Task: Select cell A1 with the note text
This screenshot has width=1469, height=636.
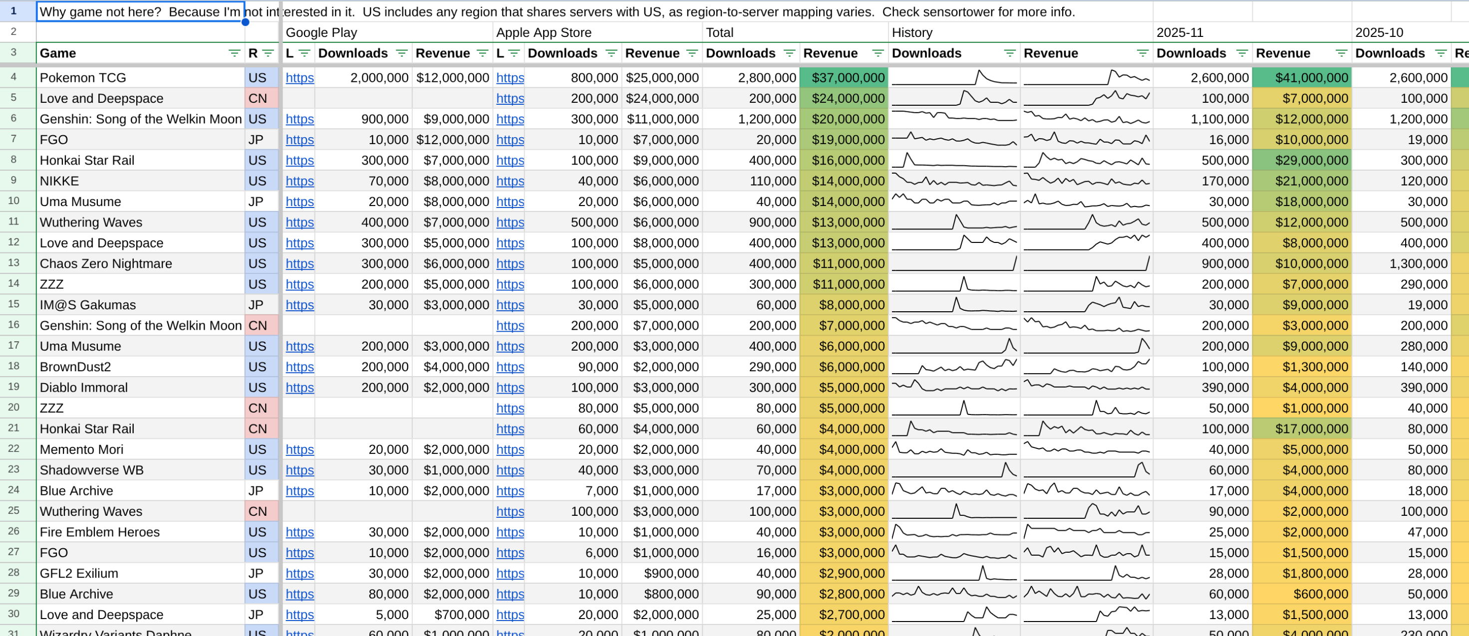Action: pos(140,12)
